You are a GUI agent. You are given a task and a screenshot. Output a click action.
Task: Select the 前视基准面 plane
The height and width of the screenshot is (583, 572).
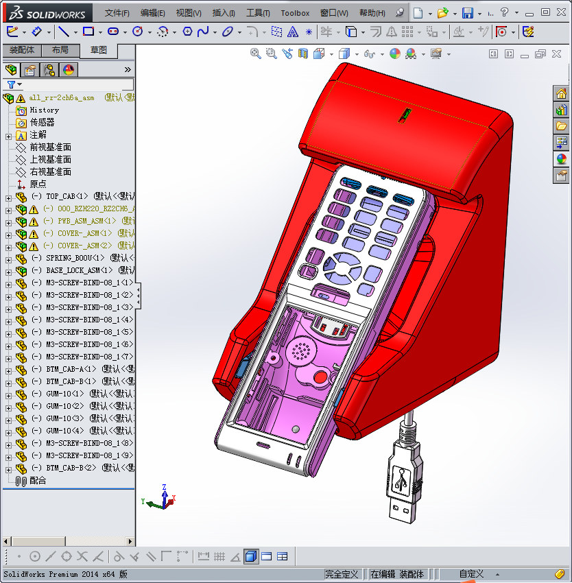coord(50,147)
